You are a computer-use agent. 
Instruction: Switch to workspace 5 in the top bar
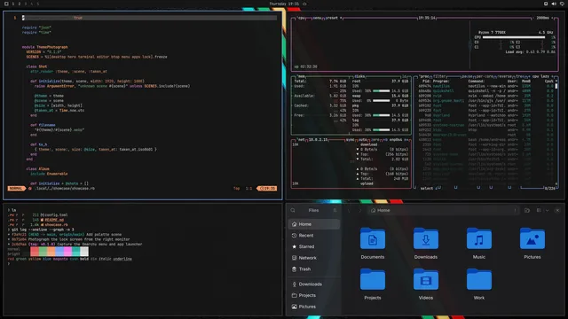click(37, 4)
